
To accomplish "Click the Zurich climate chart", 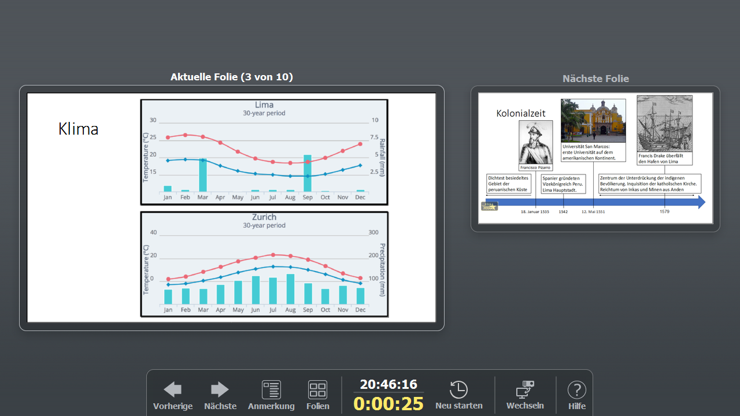I will [264, 264].
